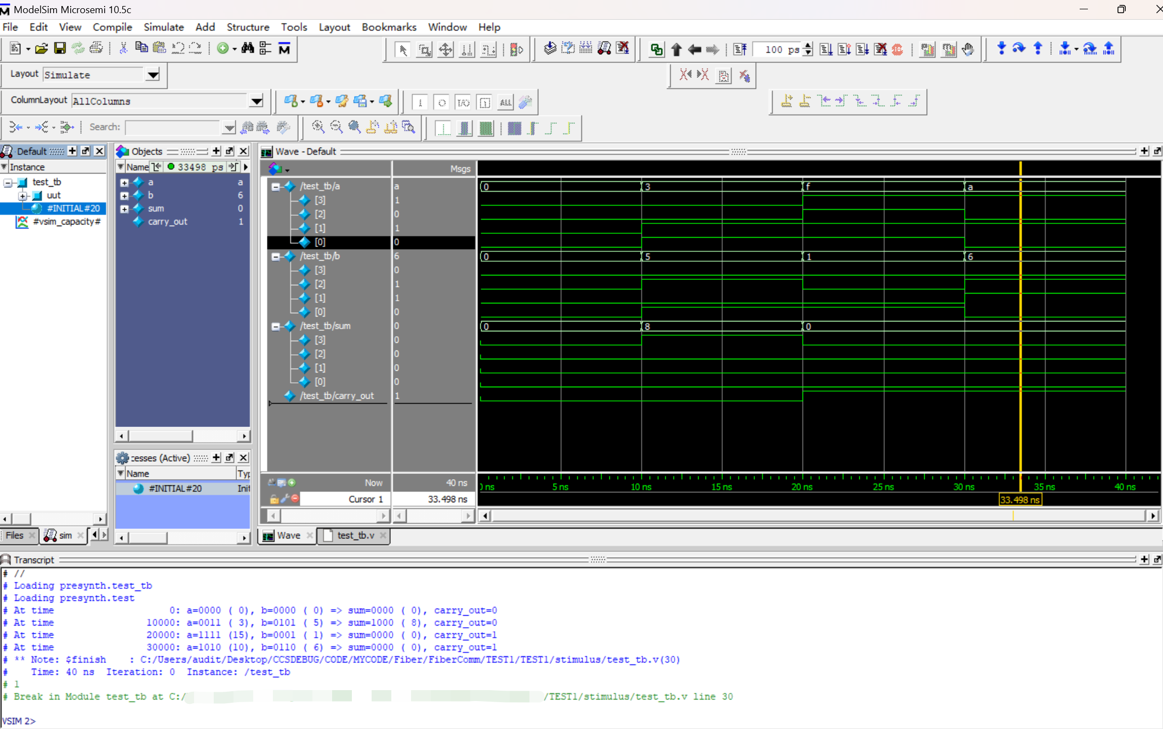Switch to the test_tb.v tab
Image resolution: width=1163 pixels, height=729 pixels.
(x=355, y=535)
